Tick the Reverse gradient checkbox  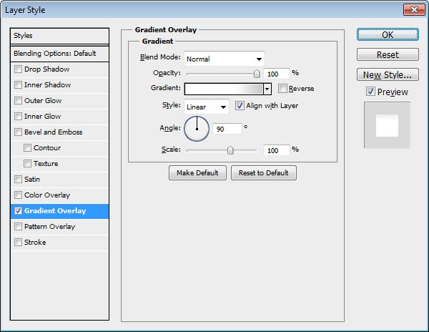point(282,89)
